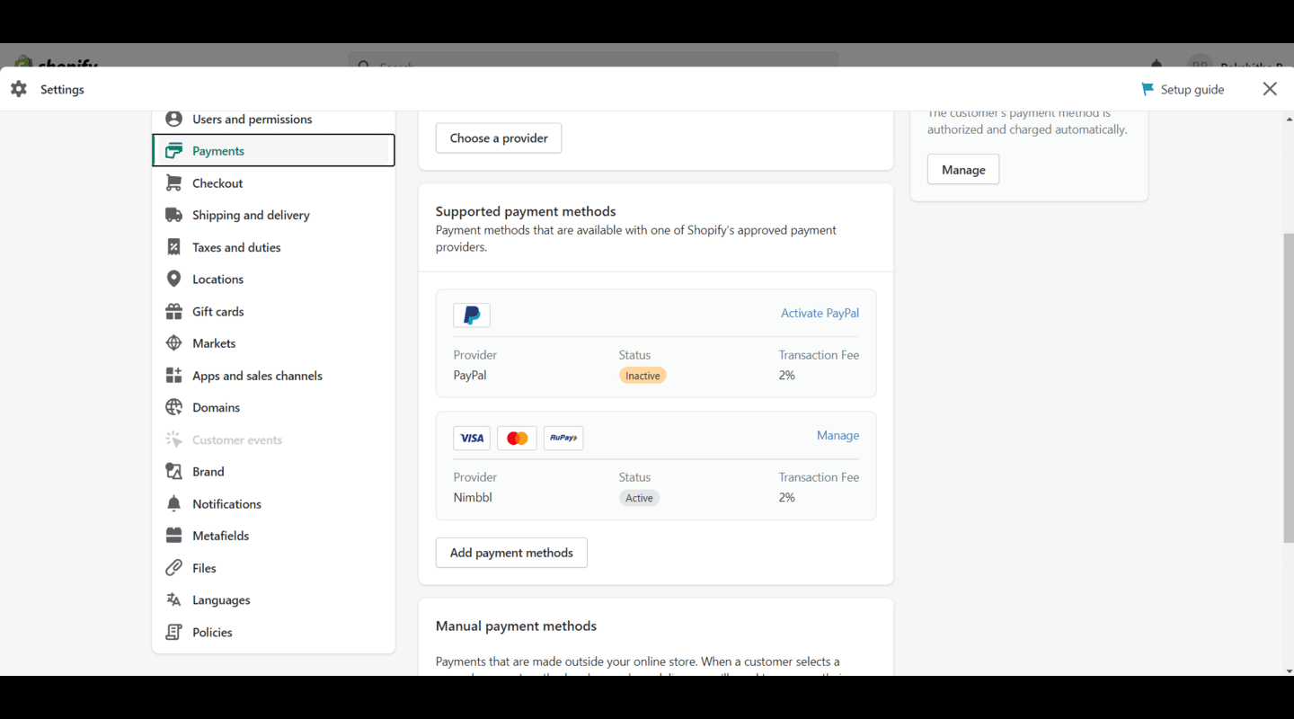
Task: Click the Locations pin icon
Action: pos(174,279)
